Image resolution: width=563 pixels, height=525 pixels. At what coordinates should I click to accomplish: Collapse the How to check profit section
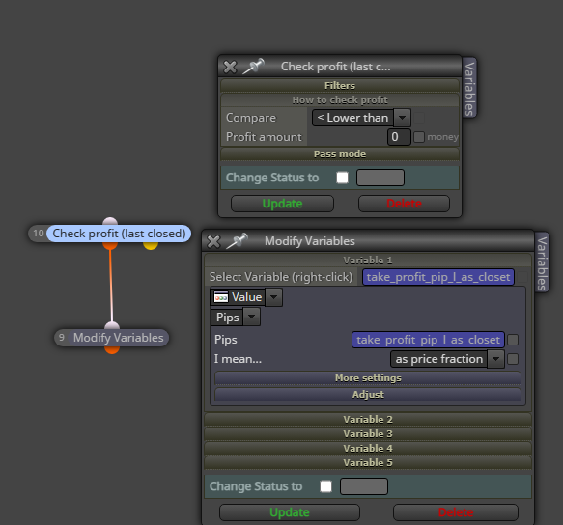tap(340, 99)
